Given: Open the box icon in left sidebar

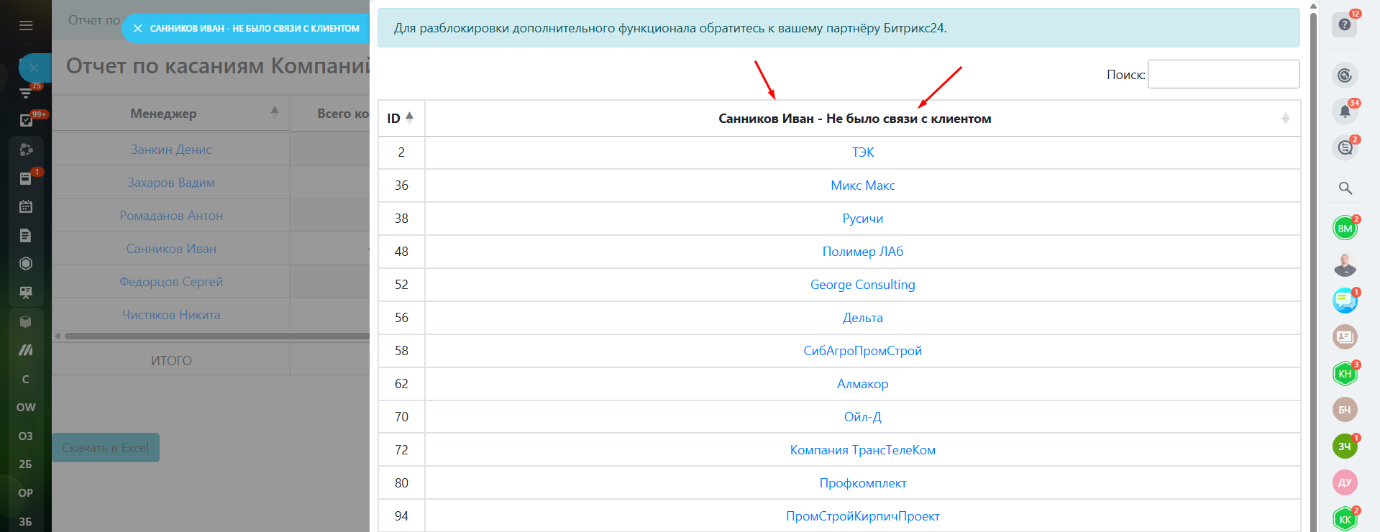Looking at the screenshot, I should click(26, 321).
